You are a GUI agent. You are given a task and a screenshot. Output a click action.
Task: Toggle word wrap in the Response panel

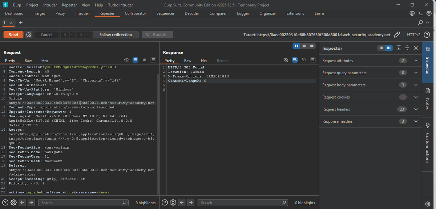point(295,60)
